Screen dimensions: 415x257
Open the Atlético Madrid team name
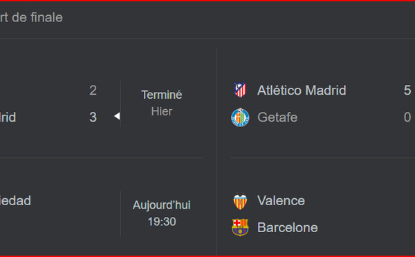302,91
